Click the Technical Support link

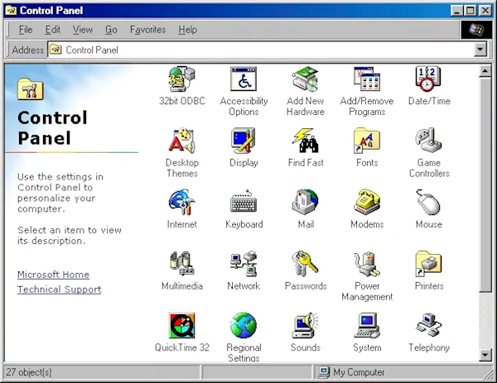pos(59,290)
